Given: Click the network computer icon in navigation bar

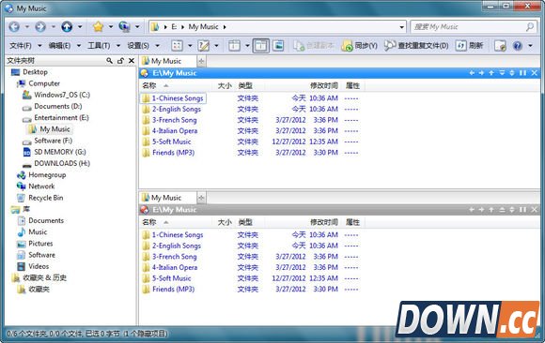Looking at the screenshot, I should (124, 26).
